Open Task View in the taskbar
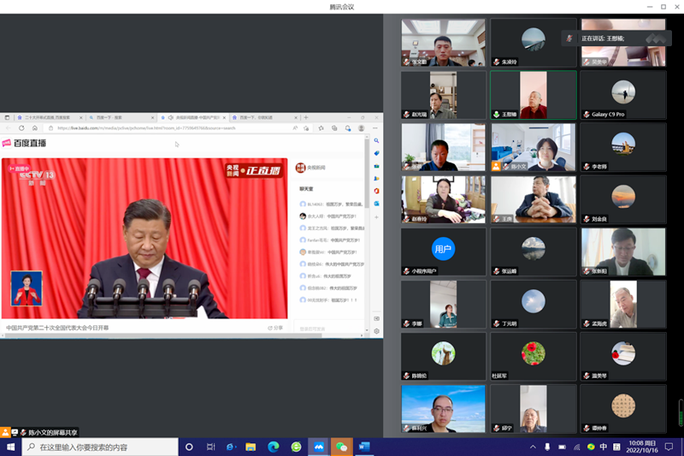The image size is (684, 456). [210, 447]
